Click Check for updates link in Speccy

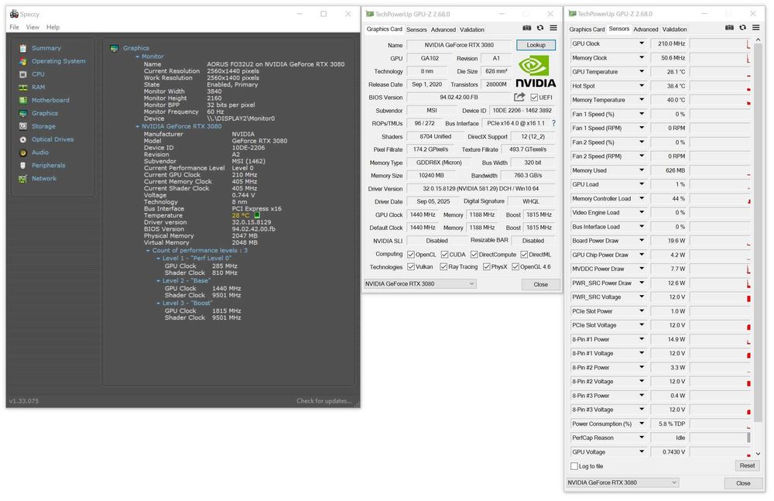(324, 400)
